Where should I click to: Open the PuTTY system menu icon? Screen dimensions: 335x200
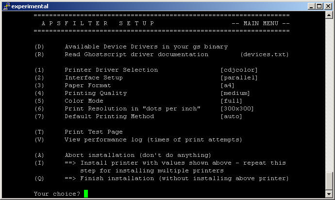[6, 6]
